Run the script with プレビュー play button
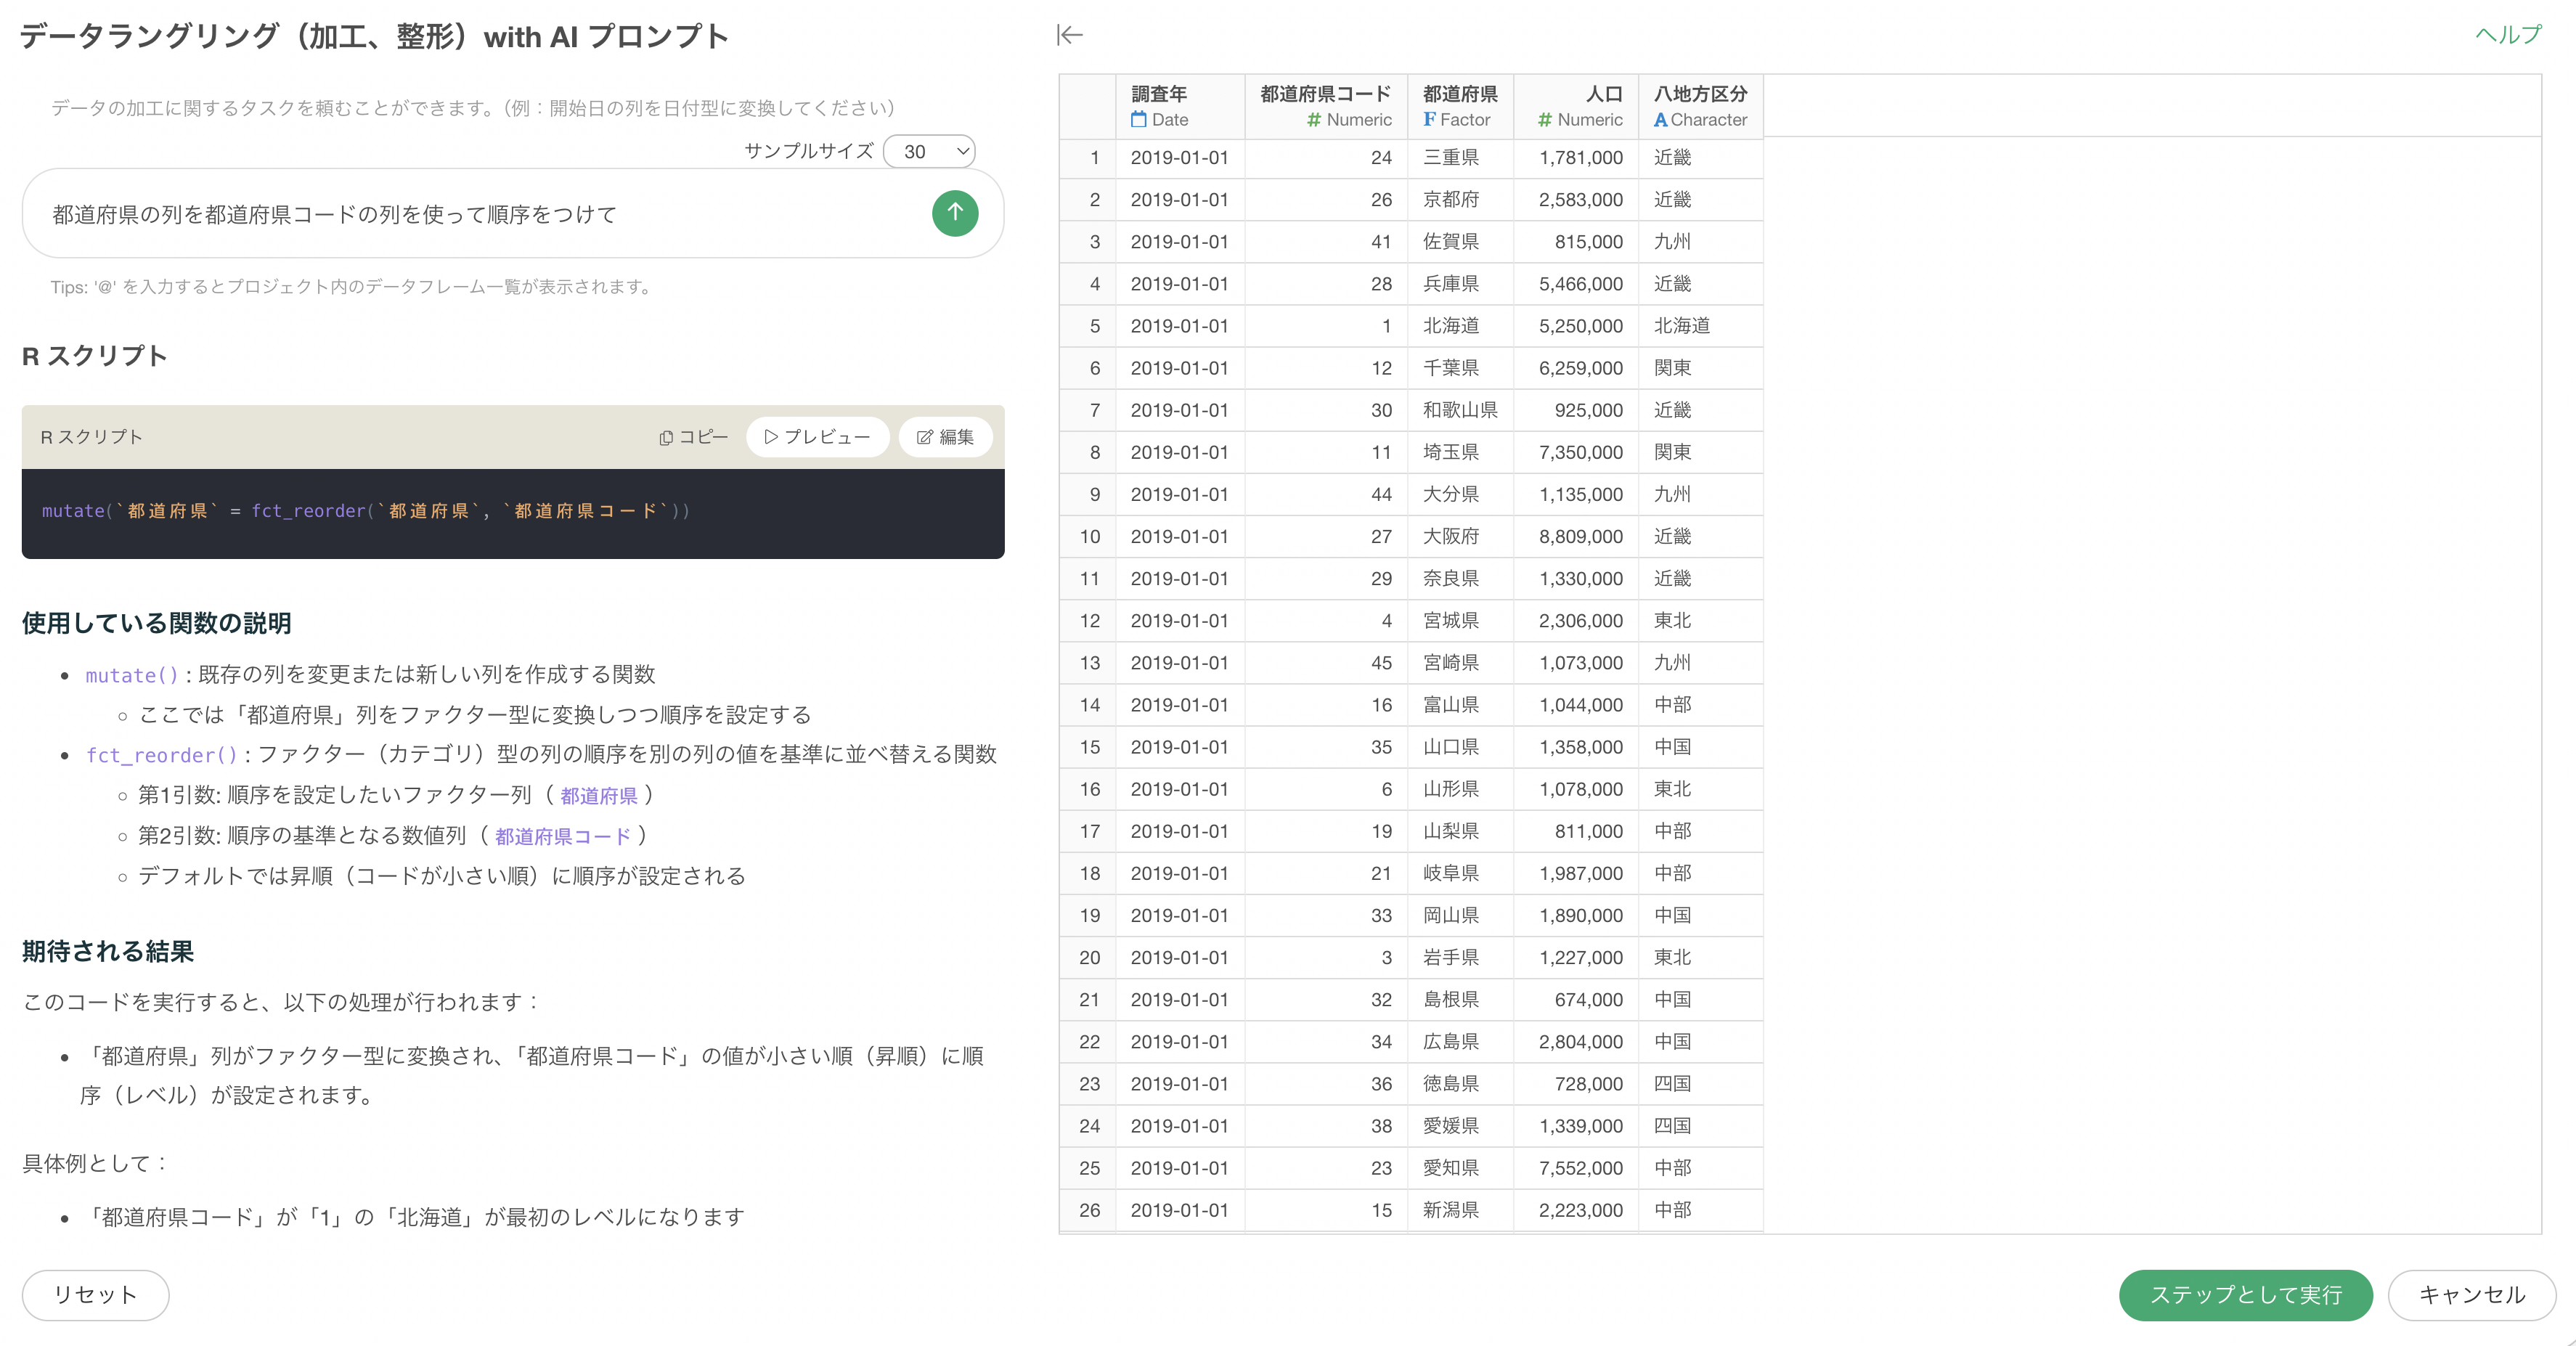 tap(817, 437)
